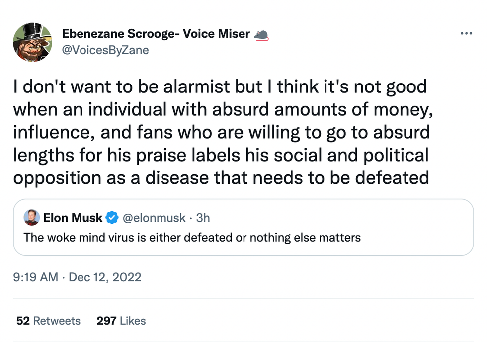Click the 3h timestamp on quoted tweet
The height and width of the screenshot is (342, 487).
[203, 218]
